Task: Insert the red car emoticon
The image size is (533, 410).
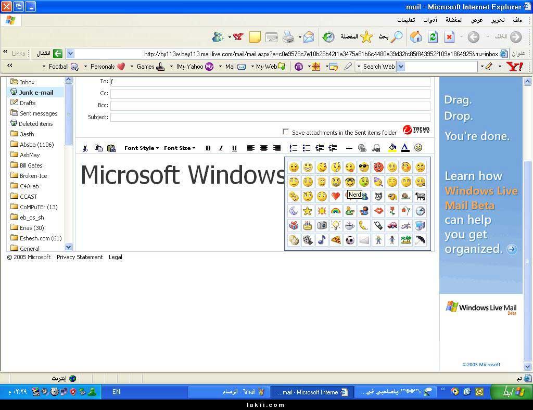Action: (x=392, y=225)
